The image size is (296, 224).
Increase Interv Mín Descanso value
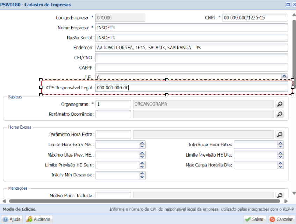coord(142,173)
